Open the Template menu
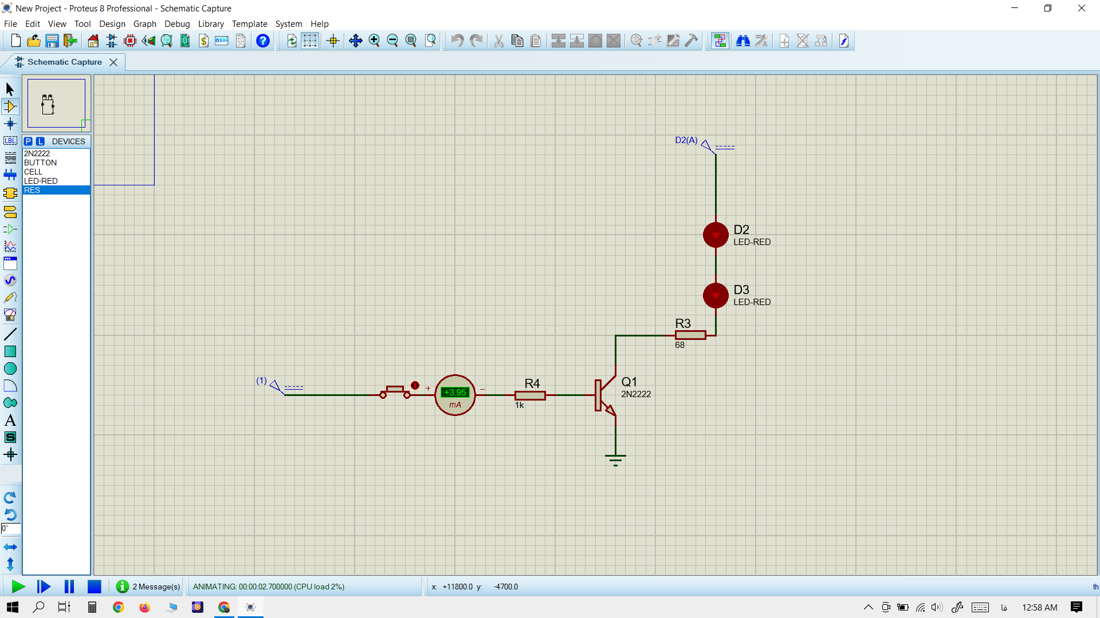 [249, 23]
